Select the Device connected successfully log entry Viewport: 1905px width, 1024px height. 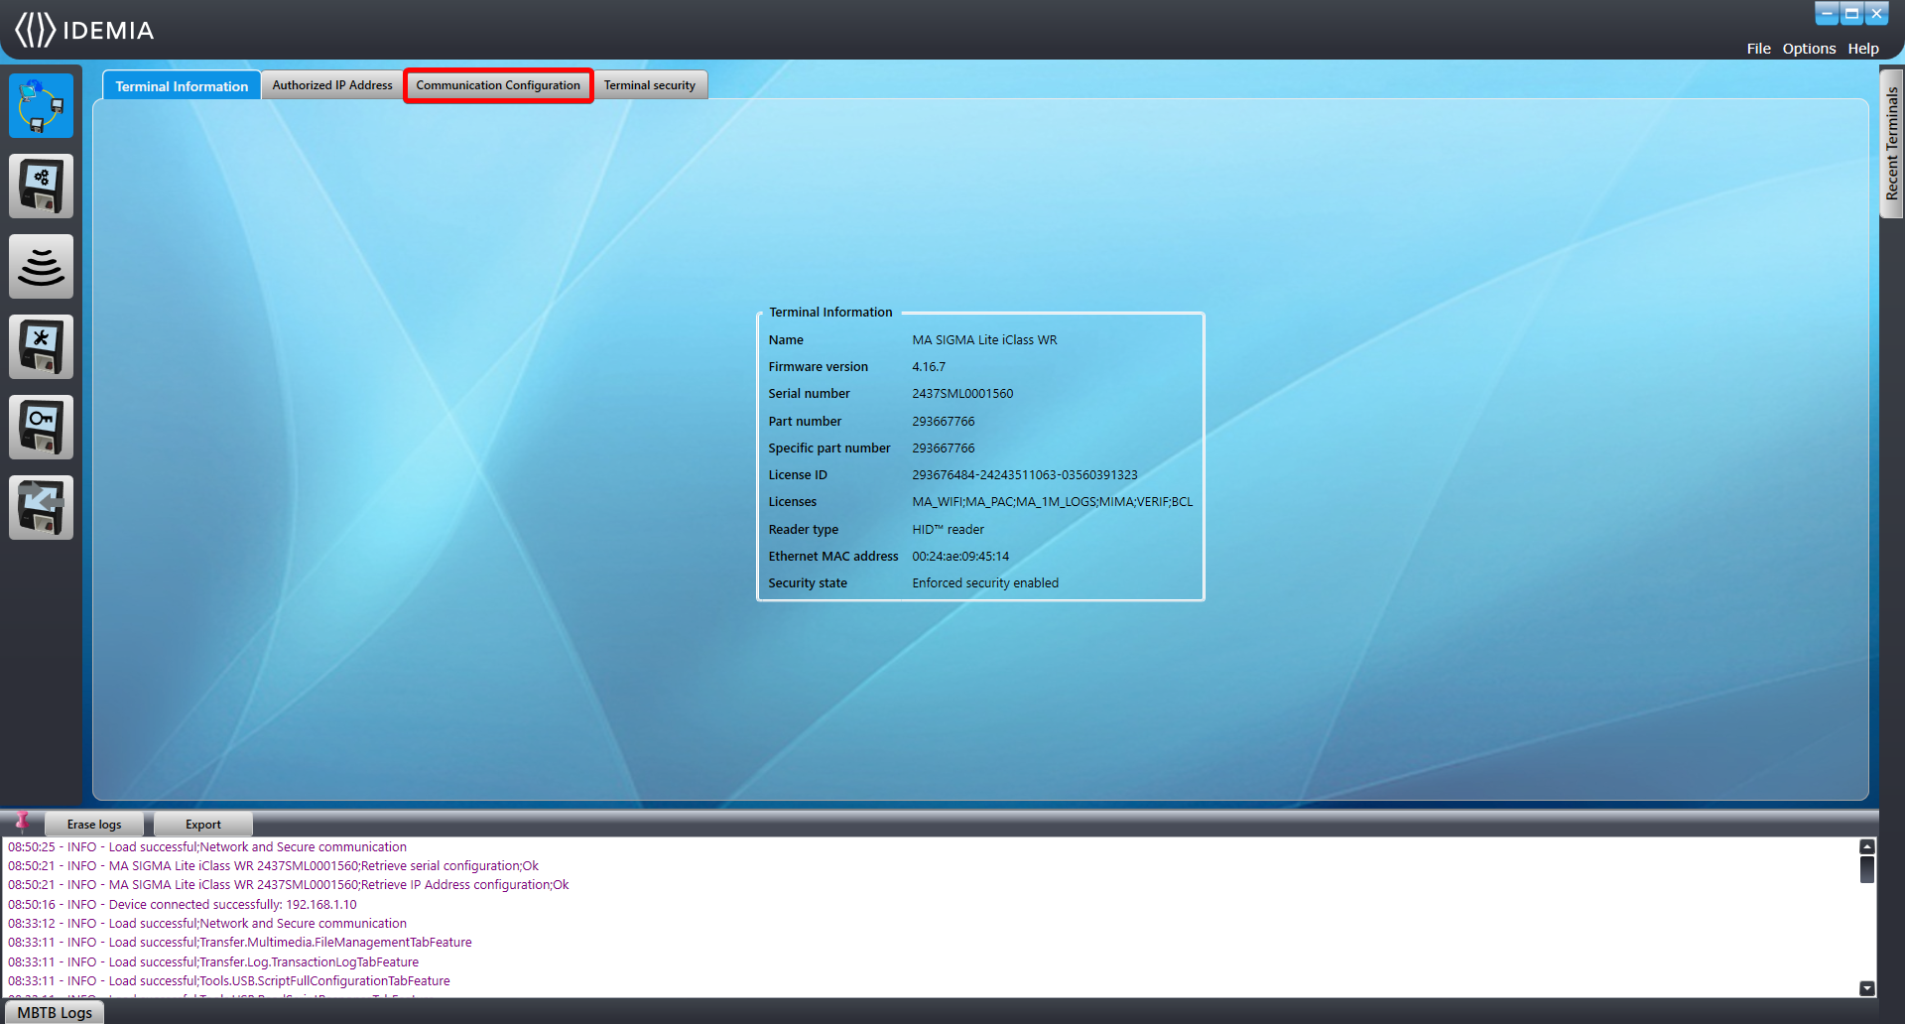183,905
